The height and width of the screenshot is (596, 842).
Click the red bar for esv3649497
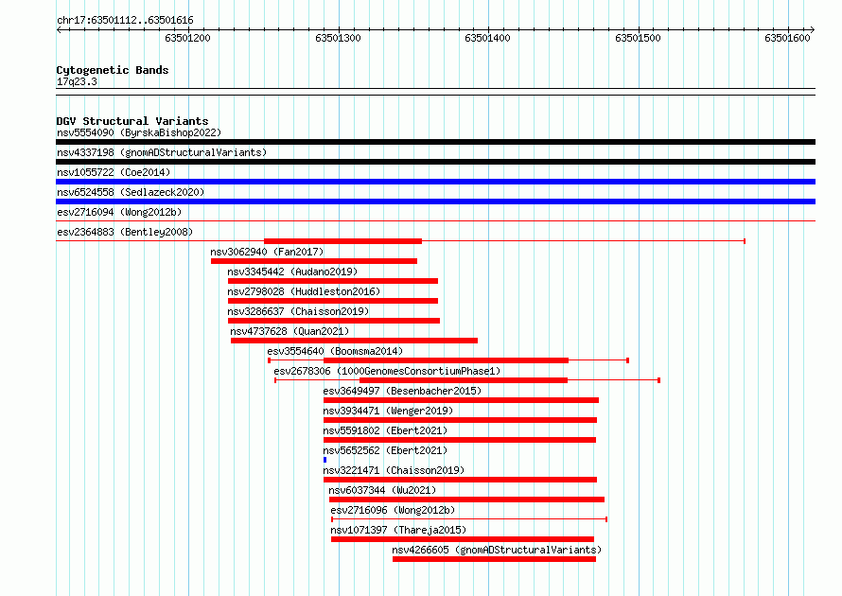coord(461,400)
